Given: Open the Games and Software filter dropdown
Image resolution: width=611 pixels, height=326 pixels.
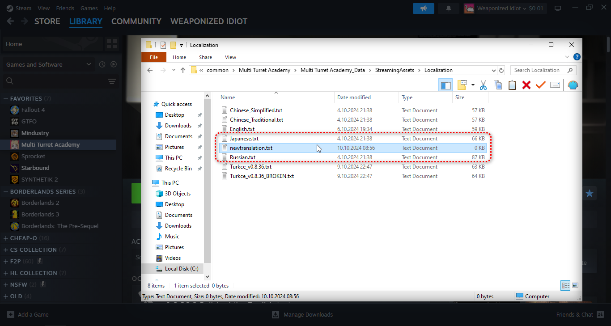Looking at the screenshot, I should 49,64.
